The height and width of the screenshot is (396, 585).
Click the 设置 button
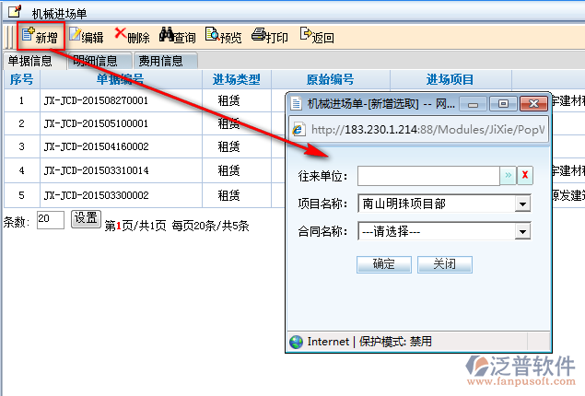click(86, 219)
